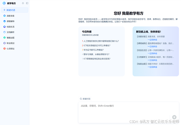
Task: Collapse the sidebar with the panel icon
Action: click(x=27, y=3)
